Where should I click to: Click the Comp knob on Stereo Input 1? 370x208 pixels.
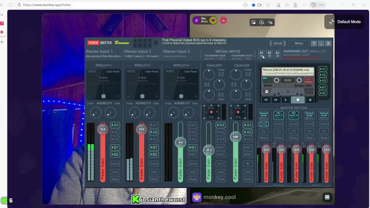(x=96, y=113)
